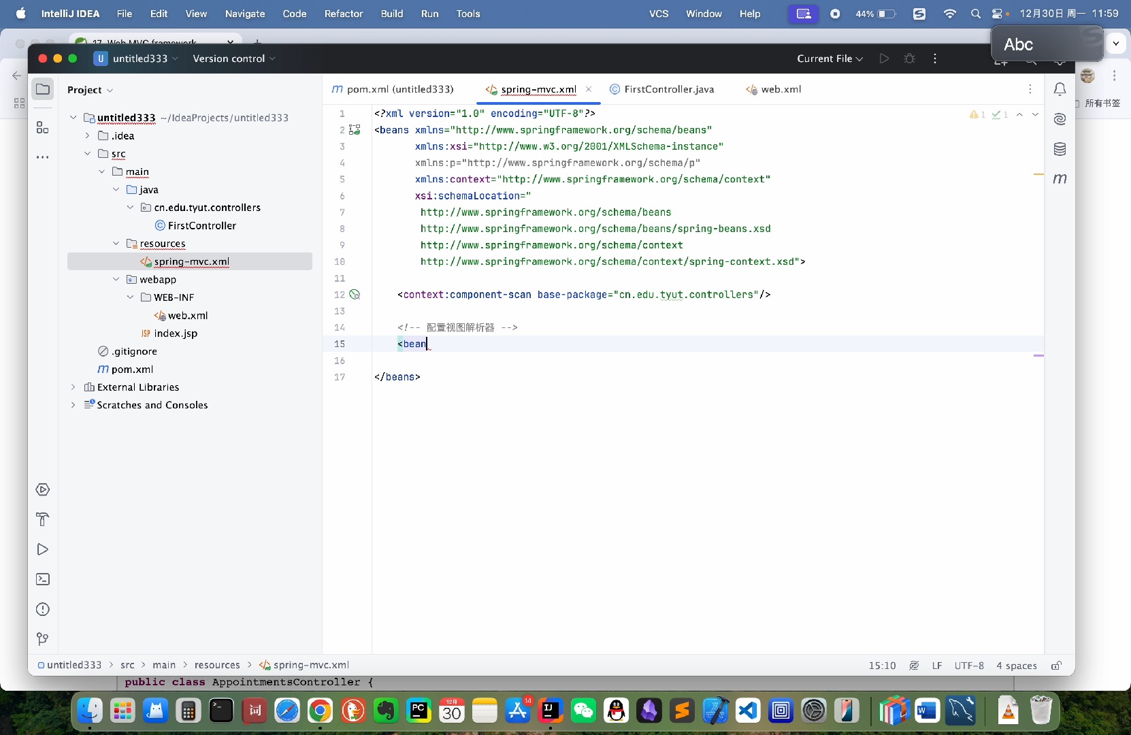1131x735 pixels.
Task: Change 4 spaces indent setting
Action: click(1017, 666)
